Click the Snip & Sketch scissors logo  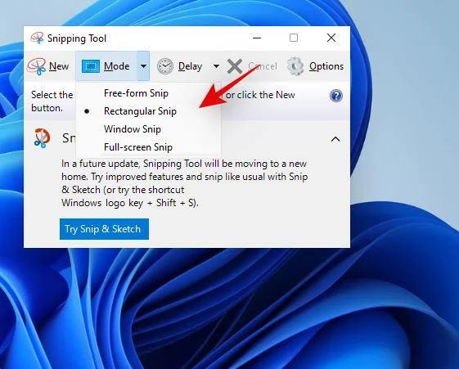pyautogui.click(x=43, y=138)
